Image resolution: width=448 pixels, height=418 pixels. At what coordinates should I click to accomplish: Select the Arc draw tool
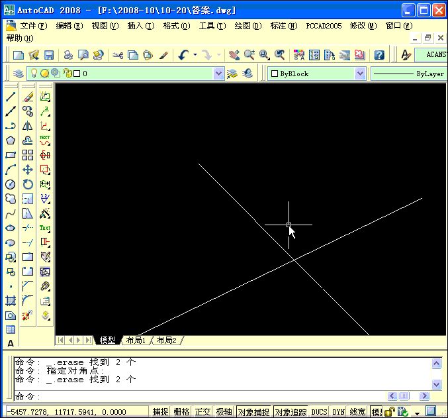pyautogui.click(x=11, y=170)
